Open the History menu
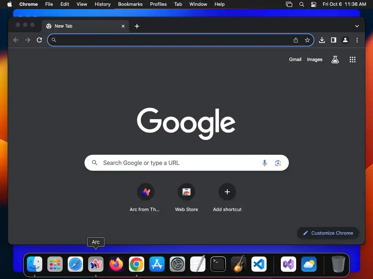Image resolution: width=373 pixels, height=279 pixels. pos(102,4)
